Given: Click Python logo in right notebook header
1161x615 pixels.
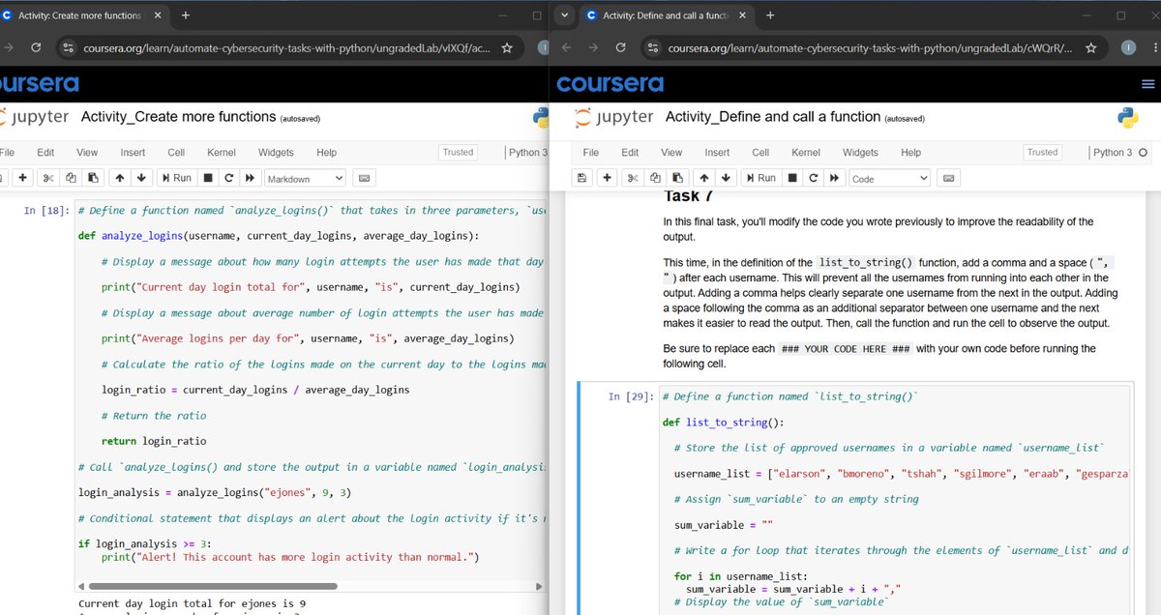Looking at the screenshot, I should pos(1127,118).
